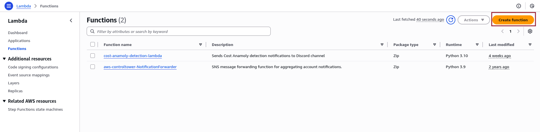
Task: Collapse the Related AWS resources section
Action: coord(4,101)
